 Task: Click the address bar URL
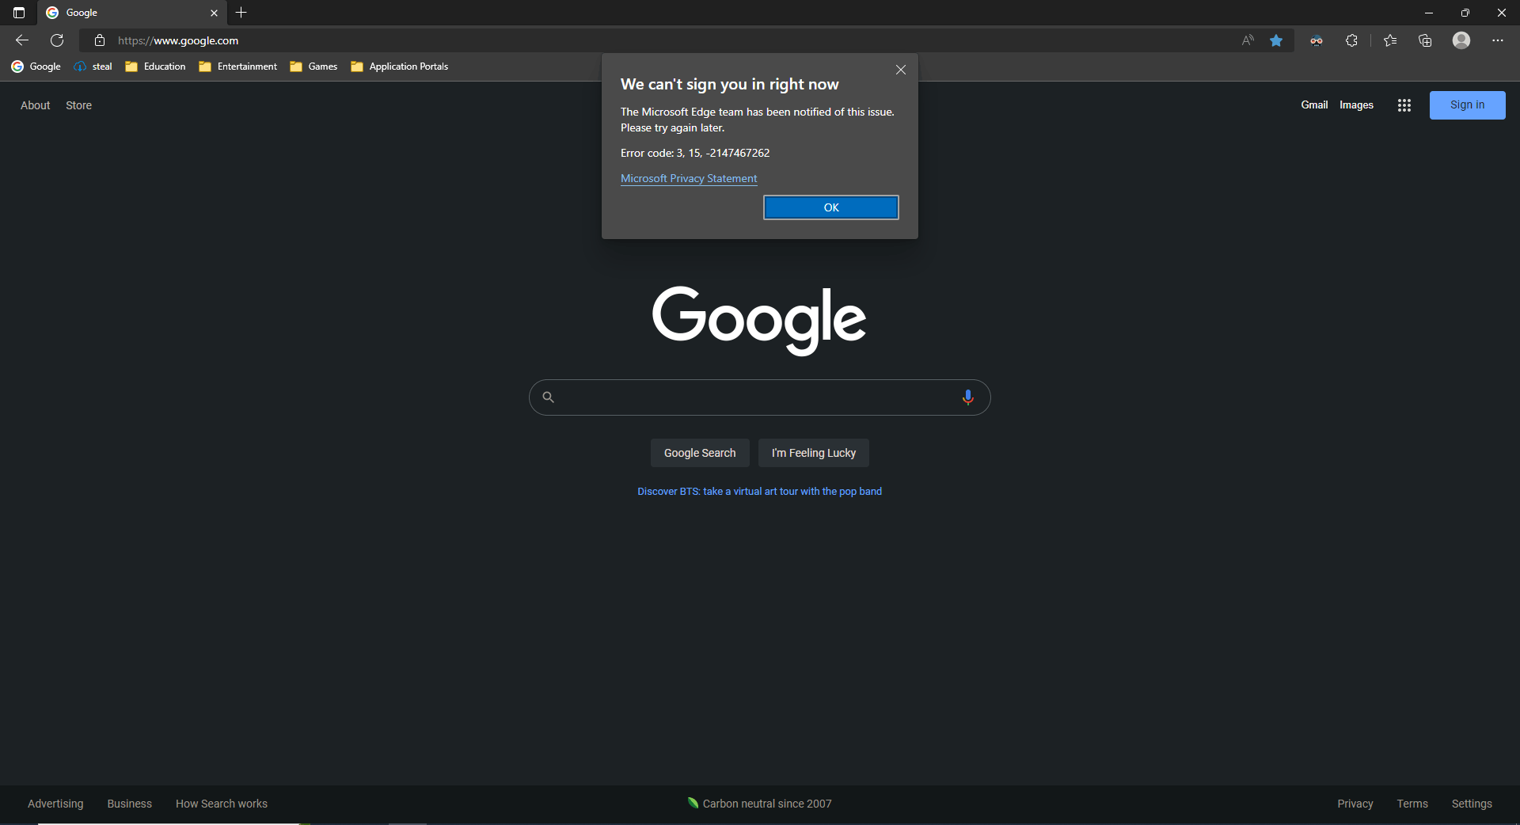click(178, 40)
